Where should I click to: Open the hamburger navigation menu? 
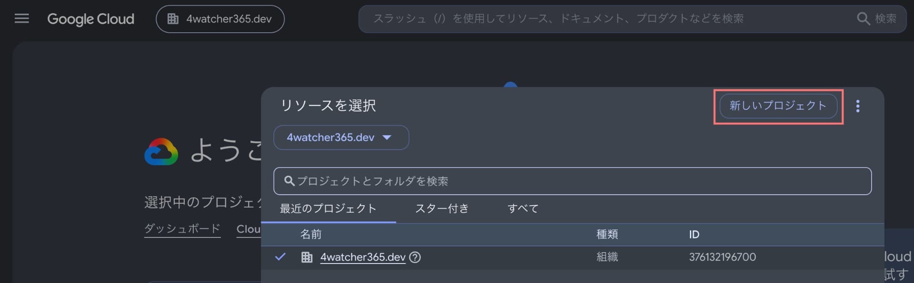[x=21, y=19]
